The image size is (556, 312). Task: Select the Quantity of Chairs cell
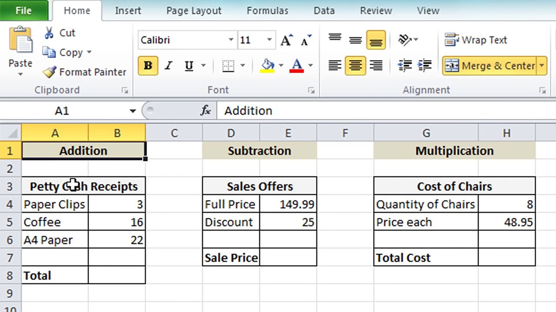(426, 204)
